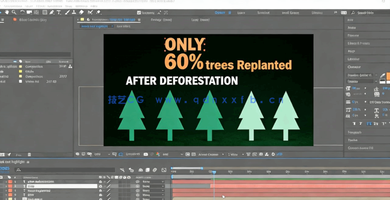The width and height of the screenshot is (390, 200).
Task: Select the Type text tool
Action: (59, 12)
